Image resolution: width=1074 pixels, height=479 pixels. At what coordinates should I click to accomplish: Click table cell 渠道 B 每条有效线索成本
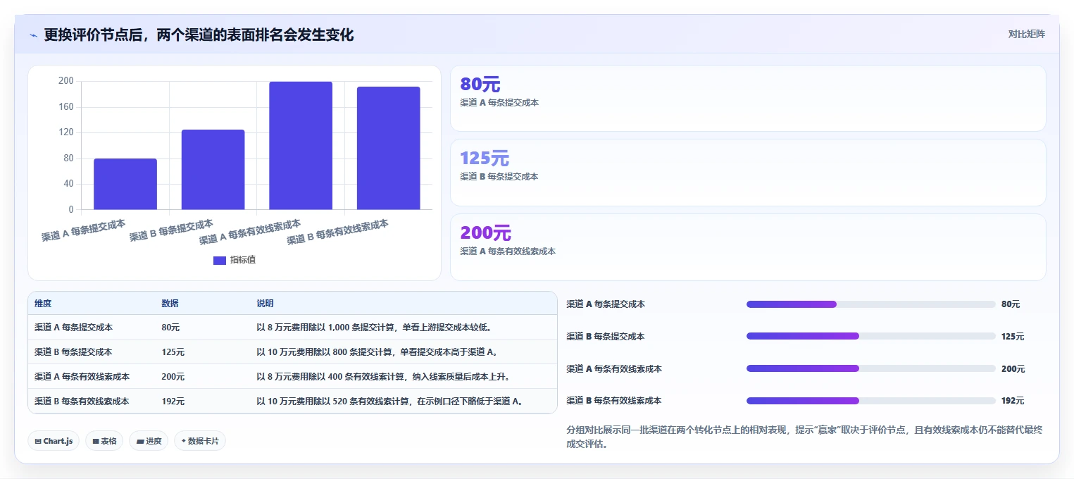tap(82, 402)
